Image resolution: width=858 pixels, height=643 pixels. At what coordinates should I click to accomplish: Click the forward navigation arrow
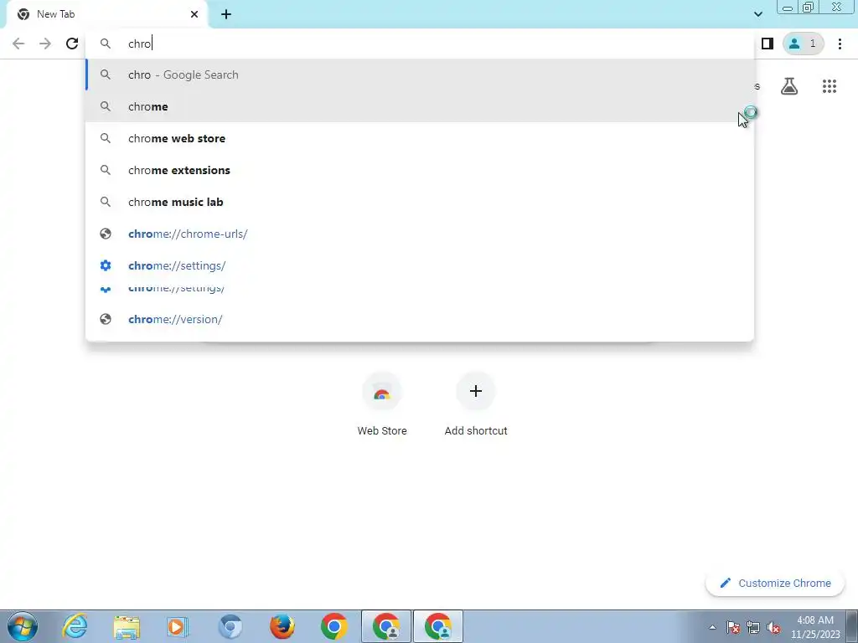tap(45, 44)
